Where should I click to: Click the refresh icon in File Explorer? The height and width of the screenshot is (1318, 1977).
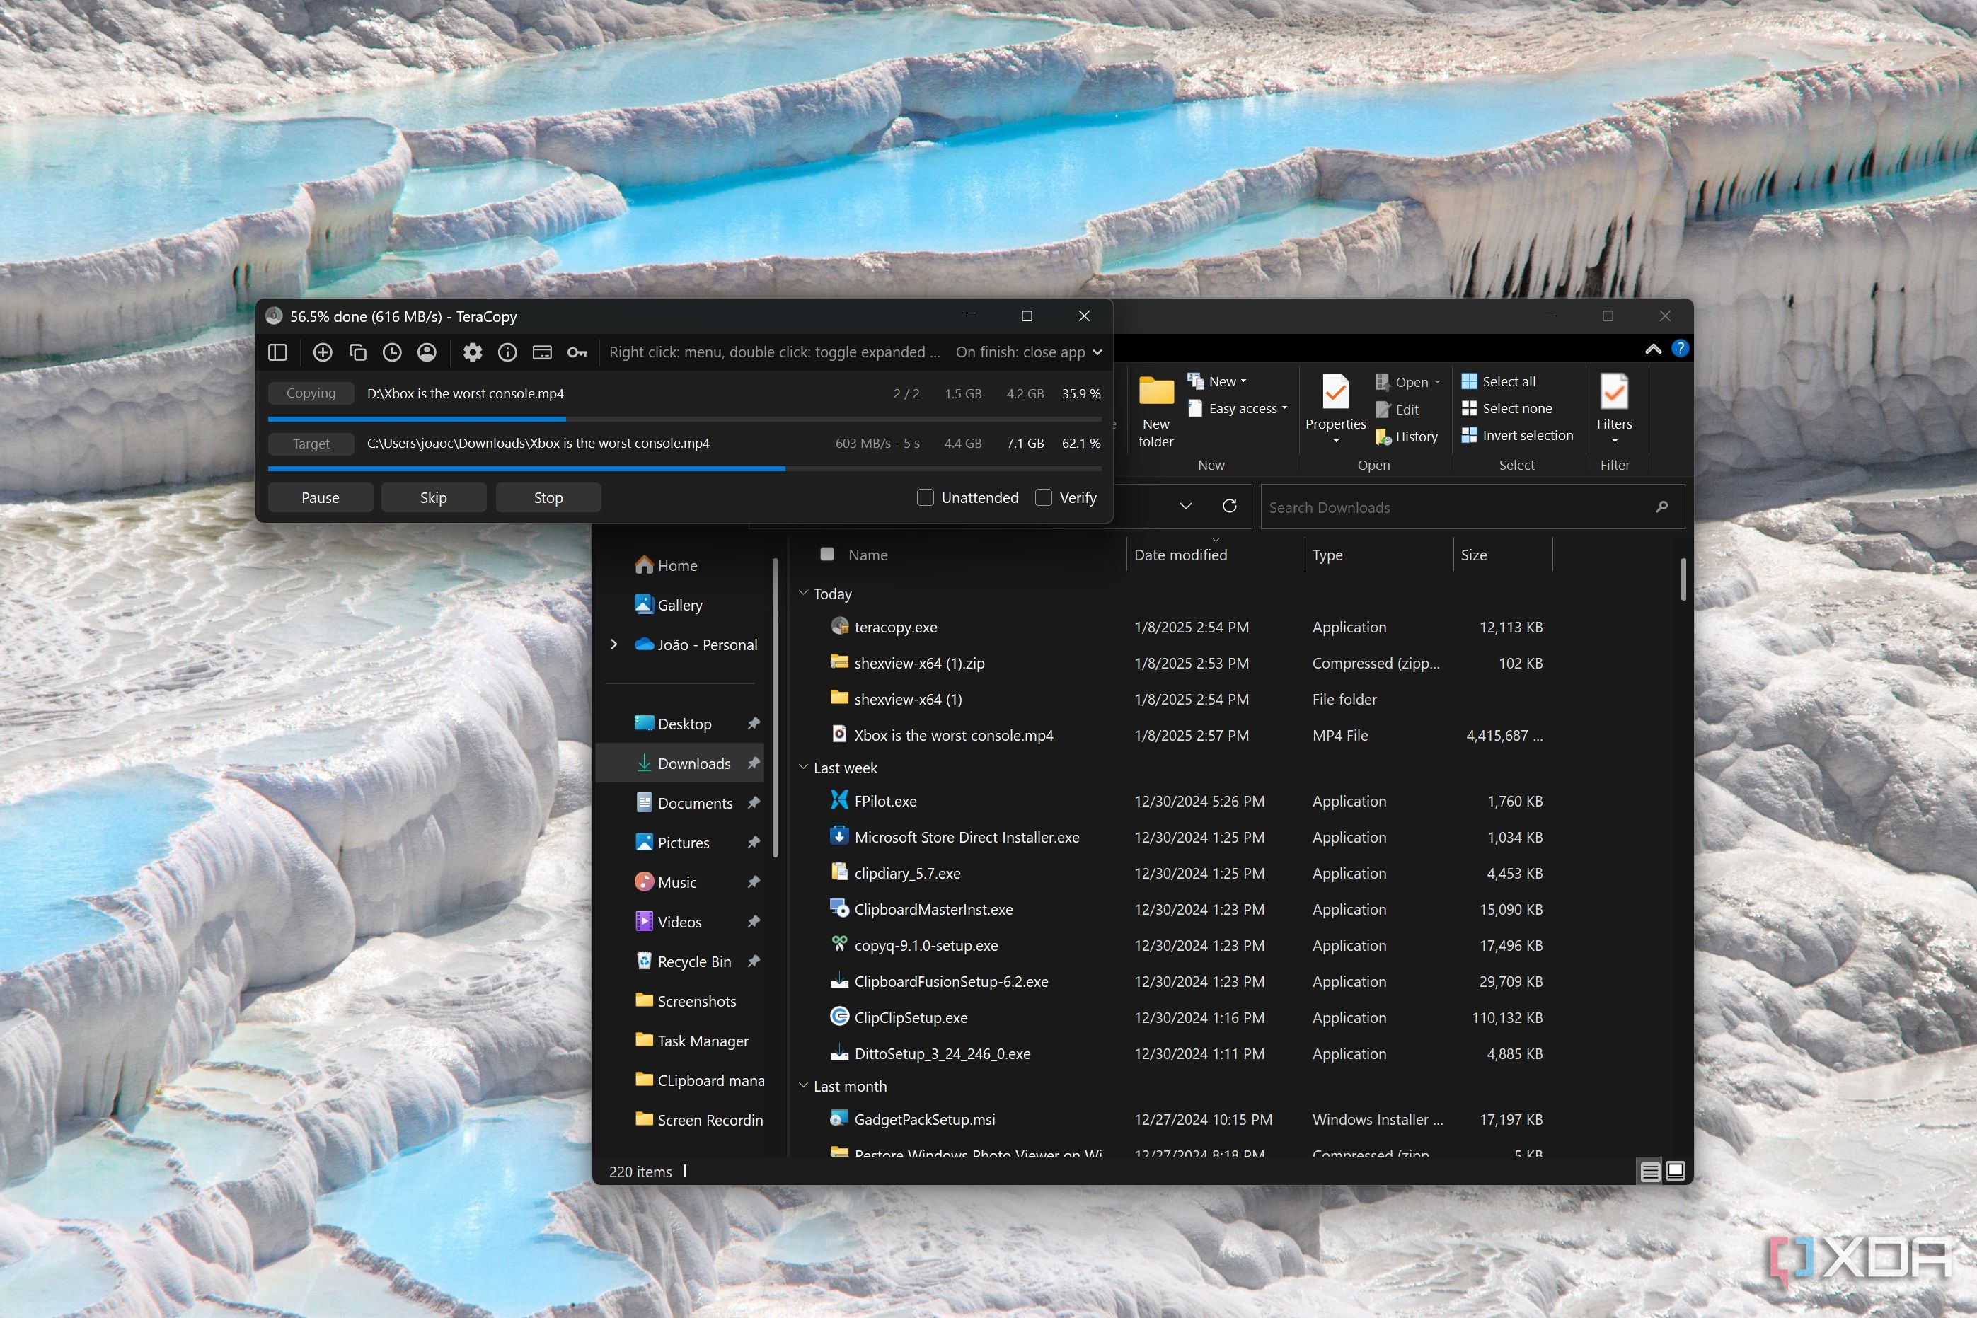pyautogui.click(x=1230, y=506)
